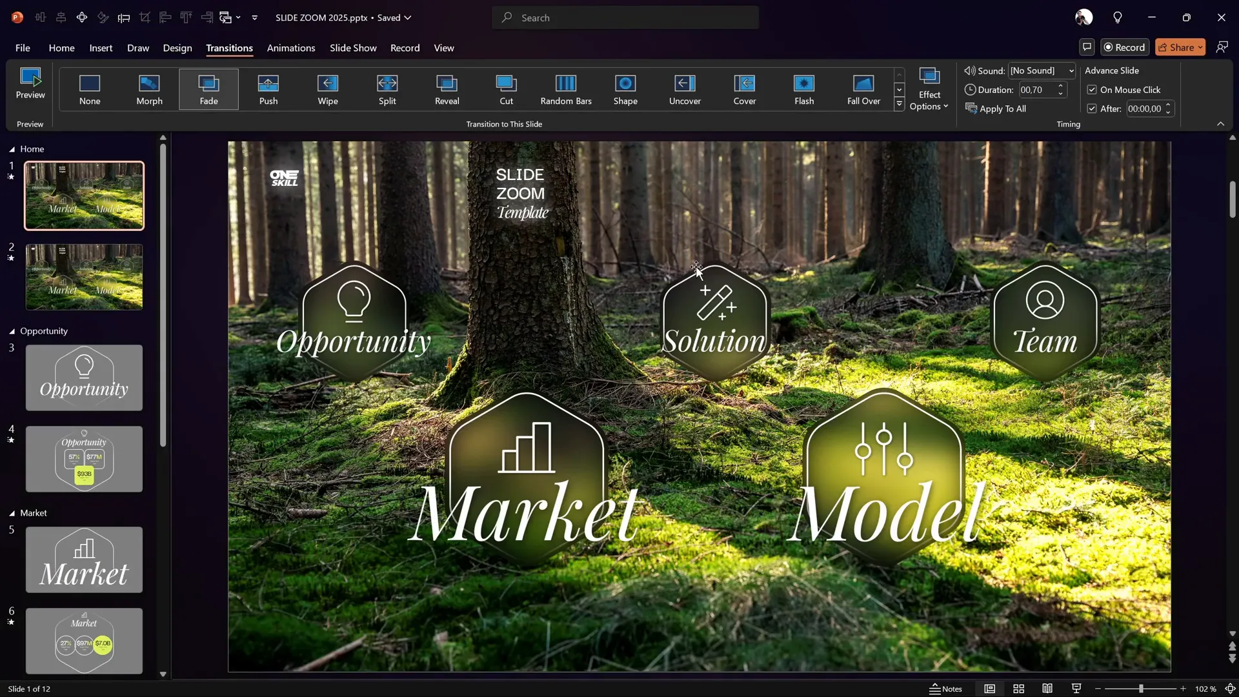The height and width of the screenshot is (697, 1239).
Task: Open the Comments pane icon
Action: [x=1087, y=47]
